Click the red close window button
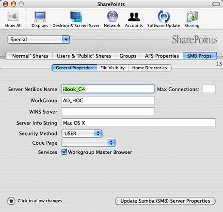The height and width of the screenshot is (212, 223). [6, 4]
